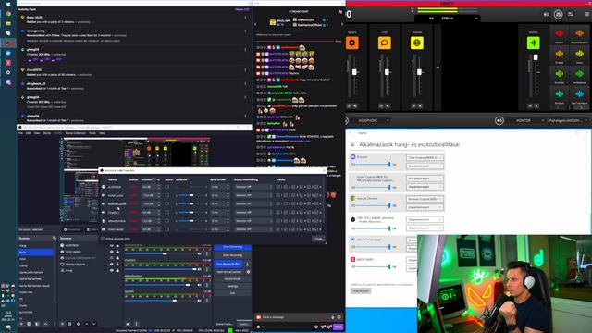Toggle visibility of AUDITION source
Viewport: 592px width, 333px height.
click(112, 245)
